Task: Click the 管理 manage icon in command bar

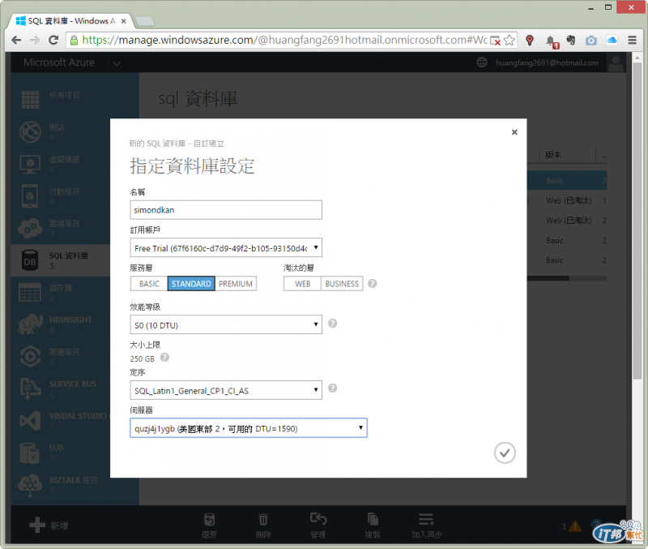Action: tap(318, 518)
